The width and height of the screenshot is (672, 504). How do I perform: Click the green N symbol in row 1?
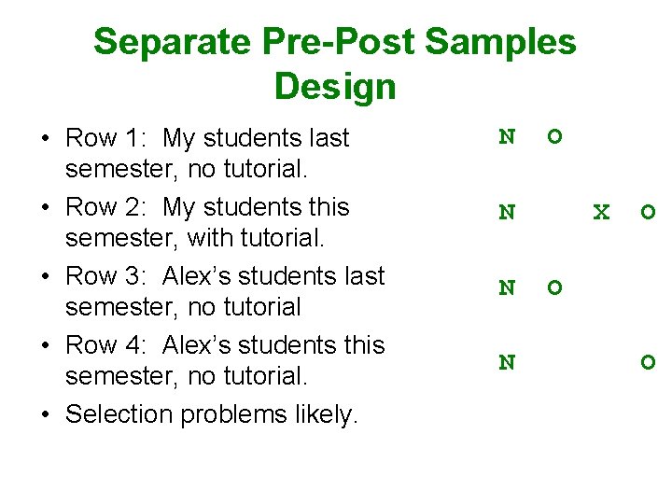(507, 136)
